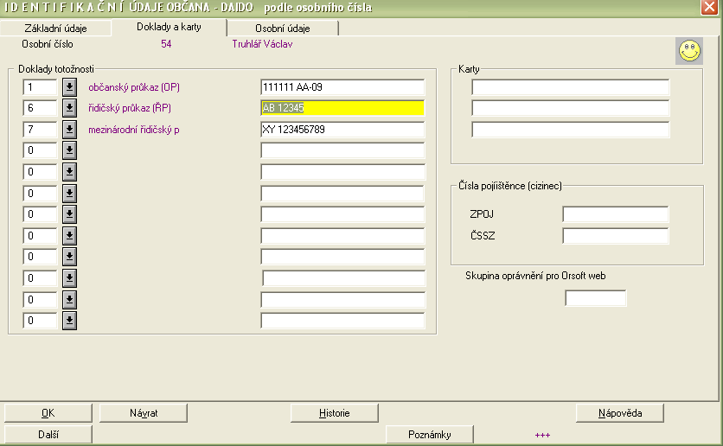This screenshot has width=723, height=446.
Task: Click the občanský průkaz (OP) label
Action: click(134, 87)
